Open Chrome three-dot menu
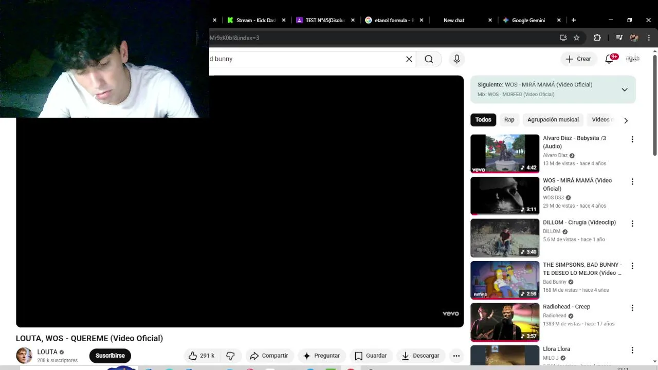Image resolution: width=658 pixels, height=370 pixels. pos(649,38)
